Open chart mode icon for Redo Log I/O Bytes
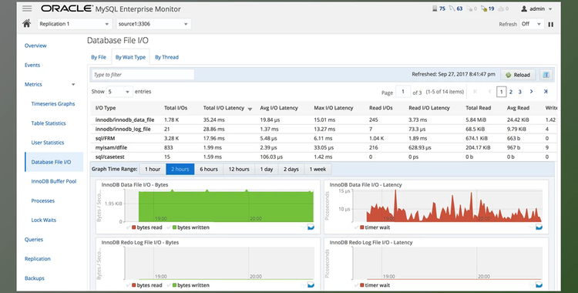The width and height of the screenshot is (578, 293). 311,285
